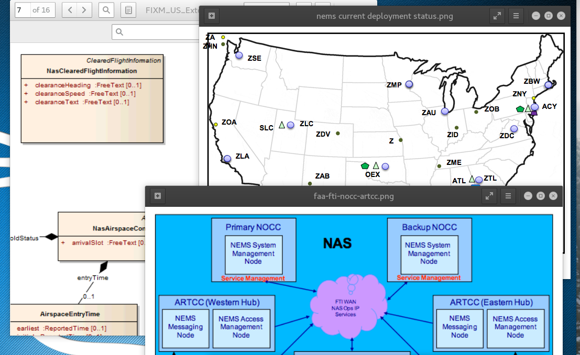Click the 'ZMP' label on the map

(395, 85)
